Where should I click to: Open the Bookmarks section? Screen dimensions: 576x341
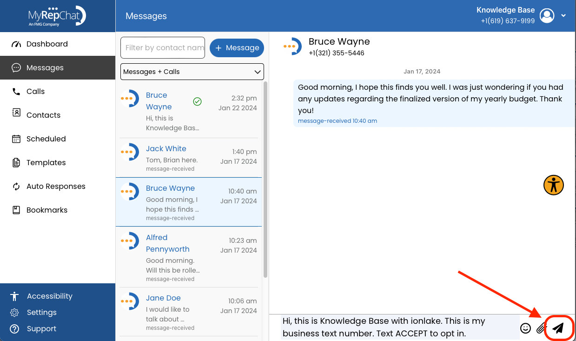46,210
